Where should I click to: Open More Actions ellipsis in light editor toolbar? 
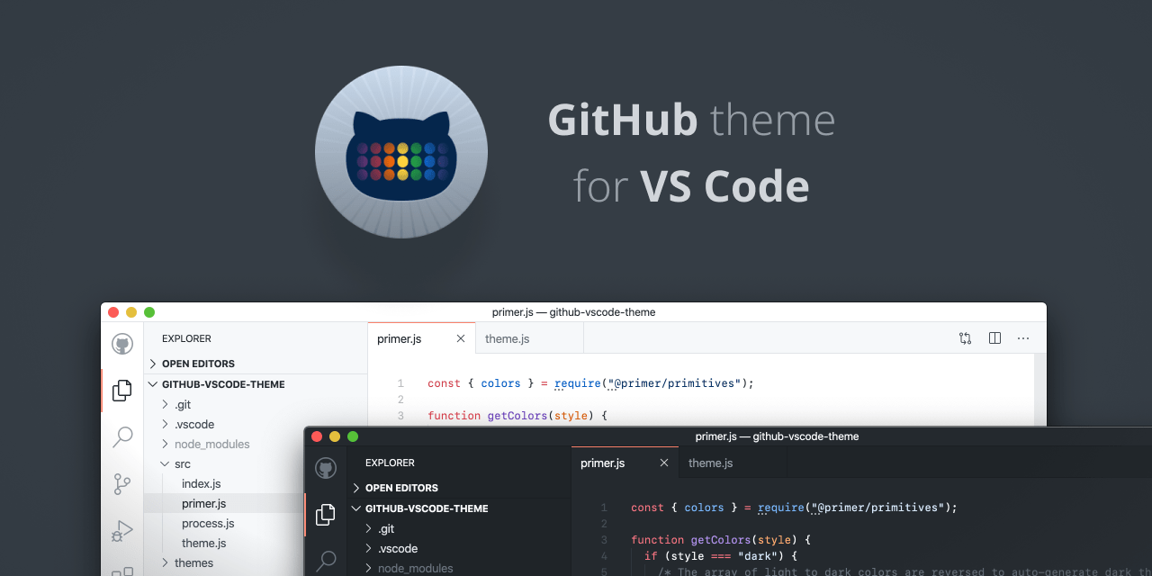point(1023,338)
